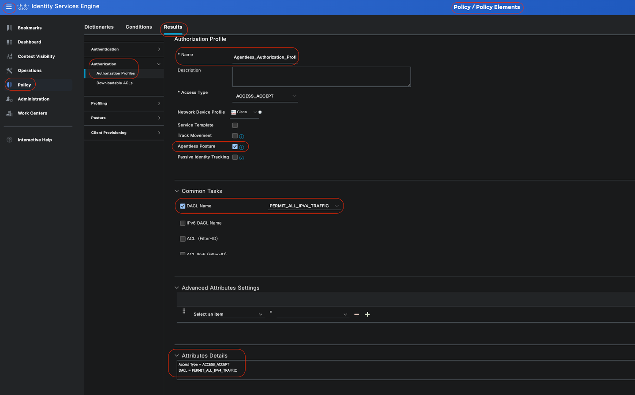This screenshot has width=635, height=395.
Task: Open Administration in the sidebar
Action: point(34,99)
